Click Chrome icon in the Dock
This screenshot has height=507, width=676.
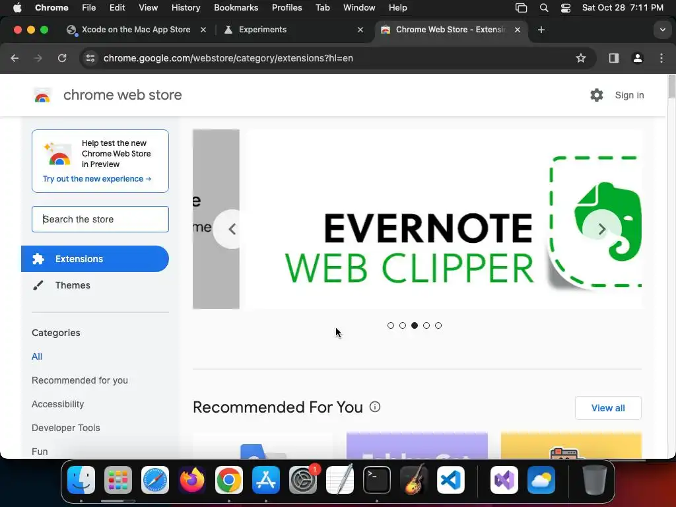[x=229, y=480]
